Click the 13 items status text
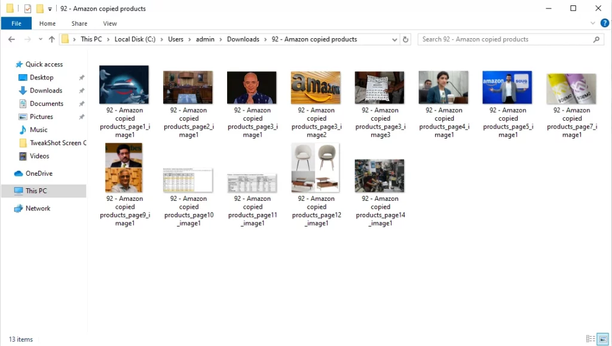Viewport: 612px width, 346px height. [21, 339]
